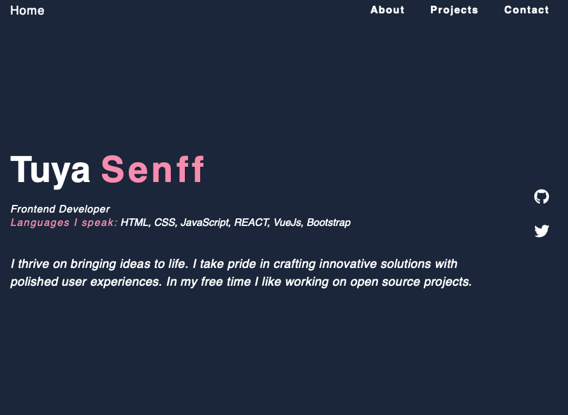The height and width of the screenshot is (415, 568).
Task: Click the Bootstrap skill text
Action: coord(329,222)
